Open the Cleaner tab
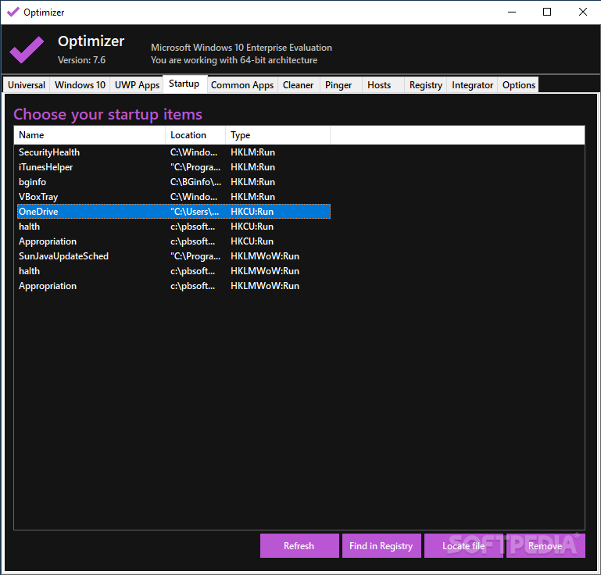This screenshot has width=601, height=575. click(x=299, y=85)
